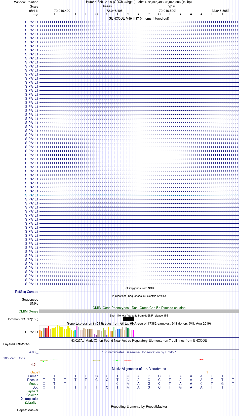239x416 pixels.
Task: Click the cyan bar in GTEx chart
Action: pyautogui.click(x=75, y=333)
